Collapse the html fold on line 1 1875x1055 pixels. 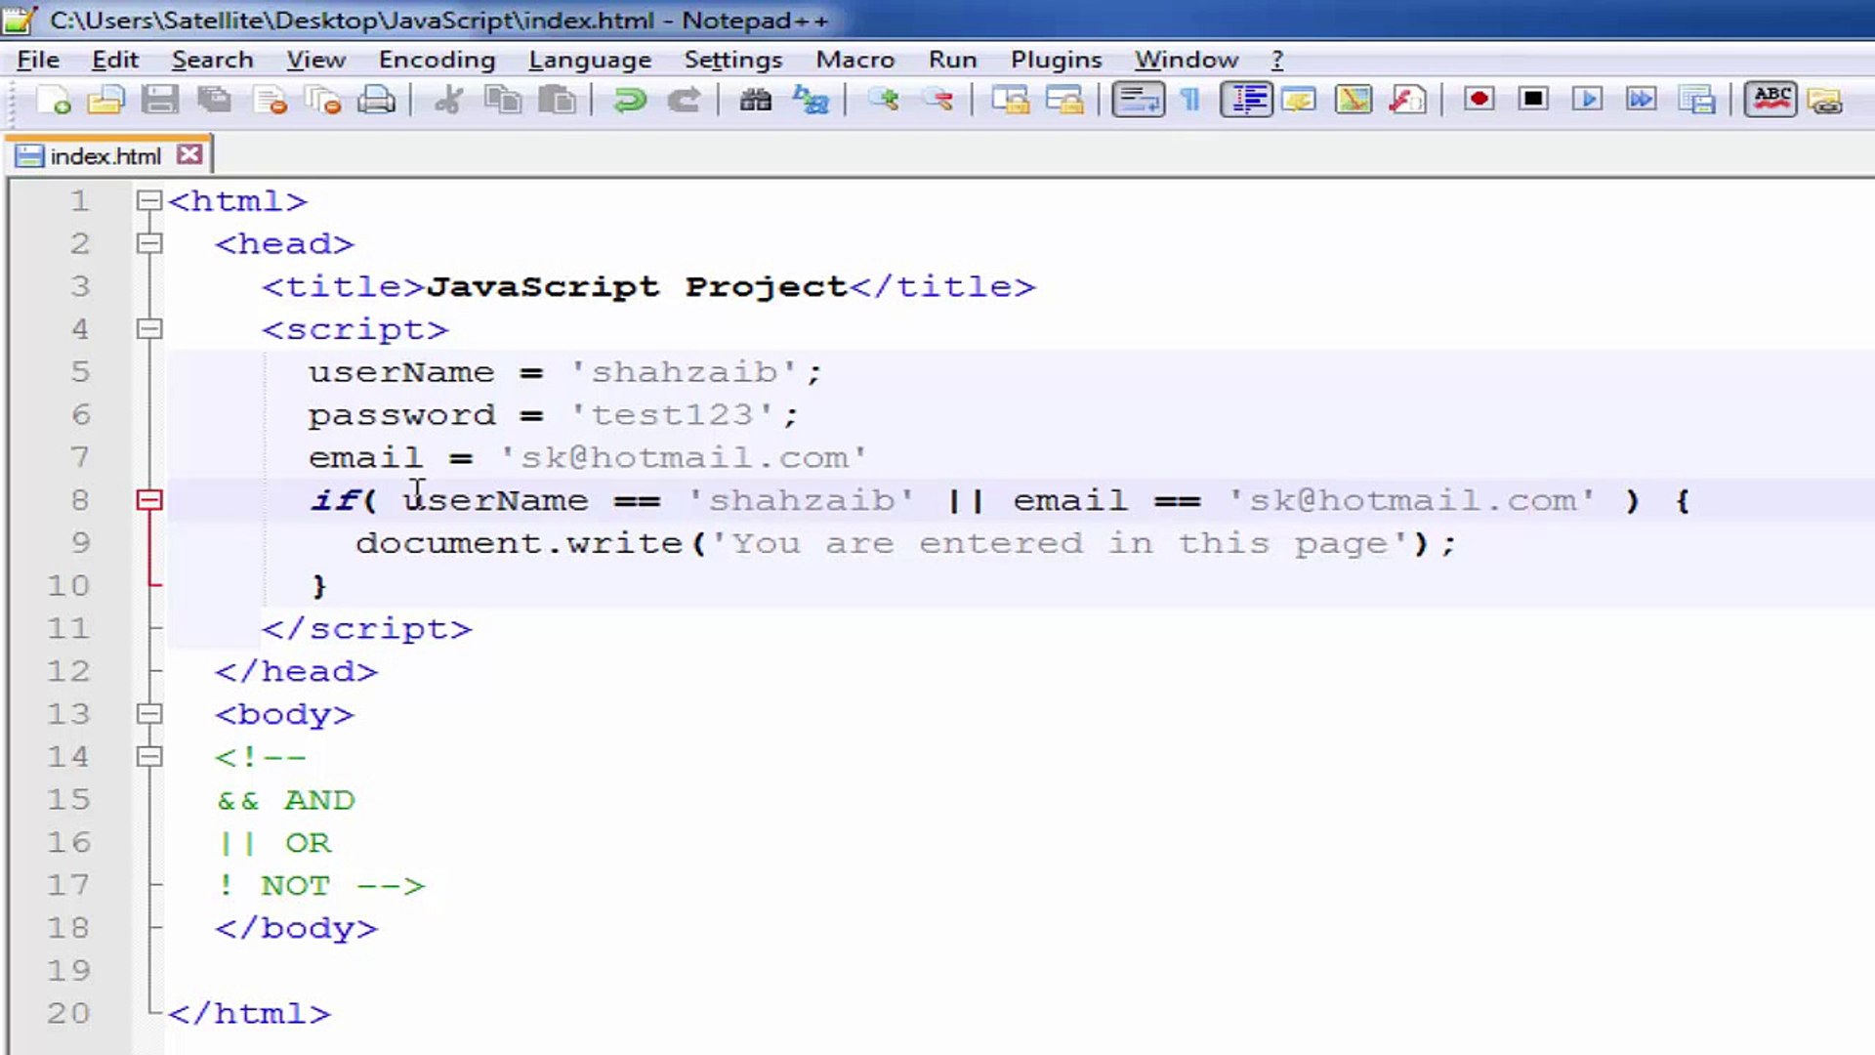click(x=149, y=201)
